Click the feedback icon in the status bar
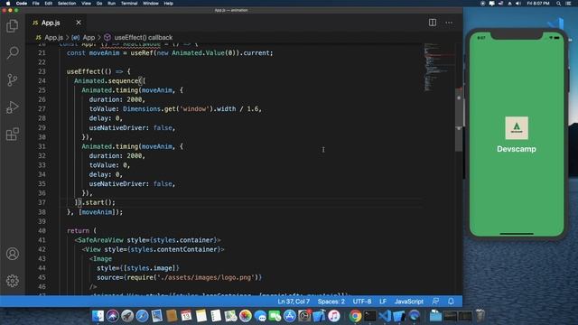Viewport: 578px width, 325px height. (x=435, y=301)
